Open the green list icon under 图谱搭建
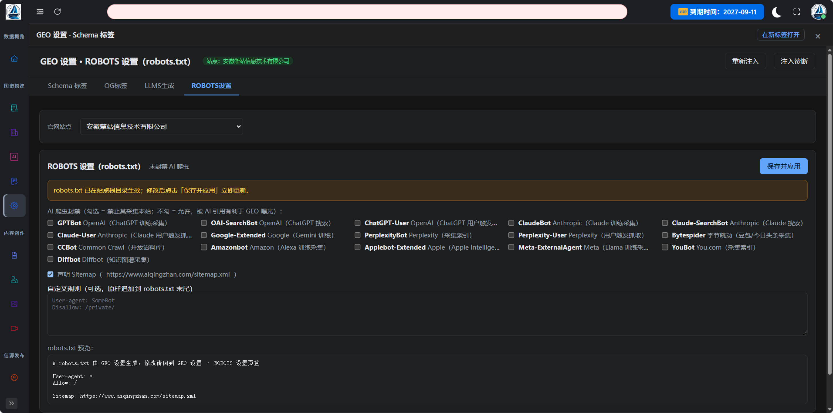 (14, 108)
